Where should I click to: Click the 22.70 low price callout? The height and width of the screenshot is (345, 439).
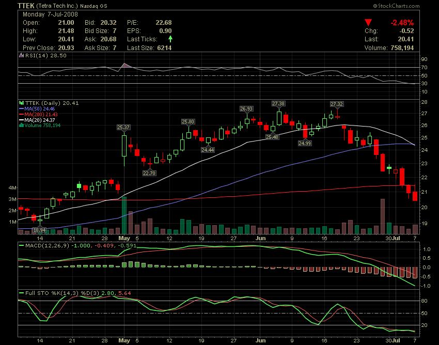[x=149, y=173]
